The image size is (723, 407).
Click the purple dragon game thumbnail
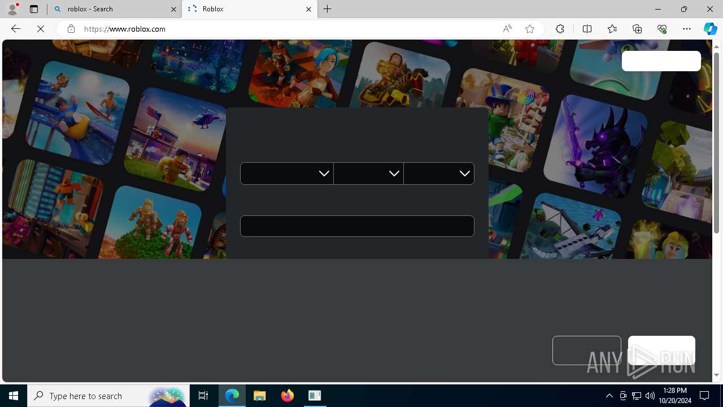[x=595, y=146]
